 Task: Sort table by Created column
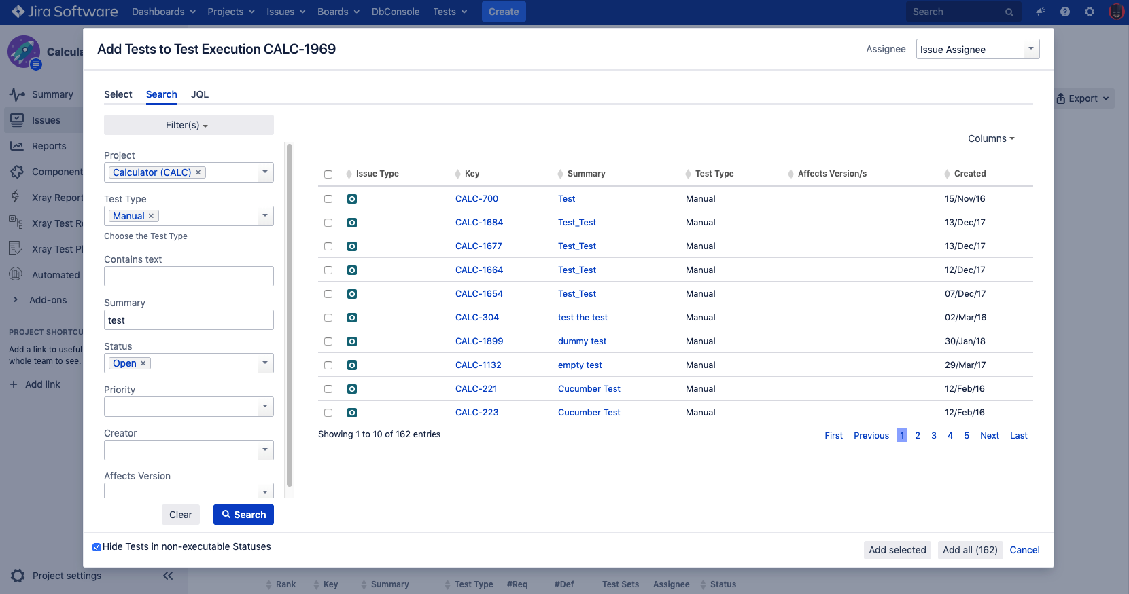pyautogui.click(x=965, y=174)
